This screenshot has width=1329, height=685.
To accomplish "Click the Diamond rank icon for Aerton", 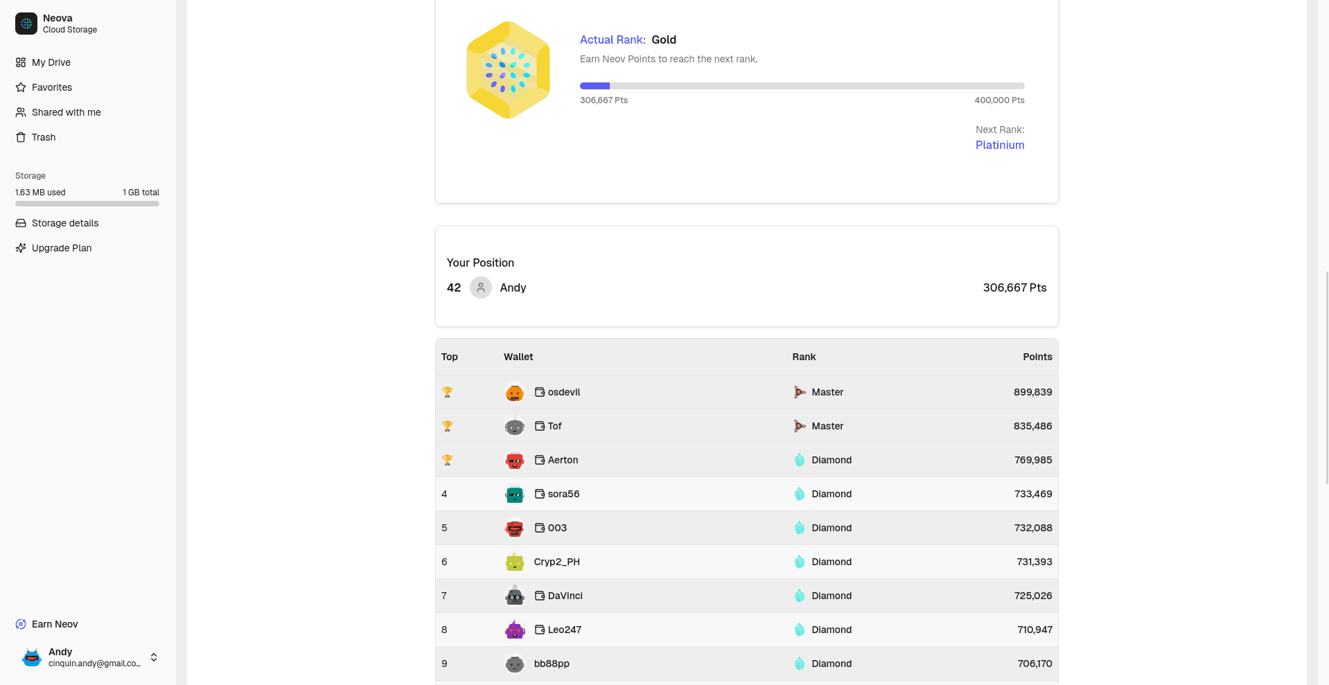I will [800, 460].
